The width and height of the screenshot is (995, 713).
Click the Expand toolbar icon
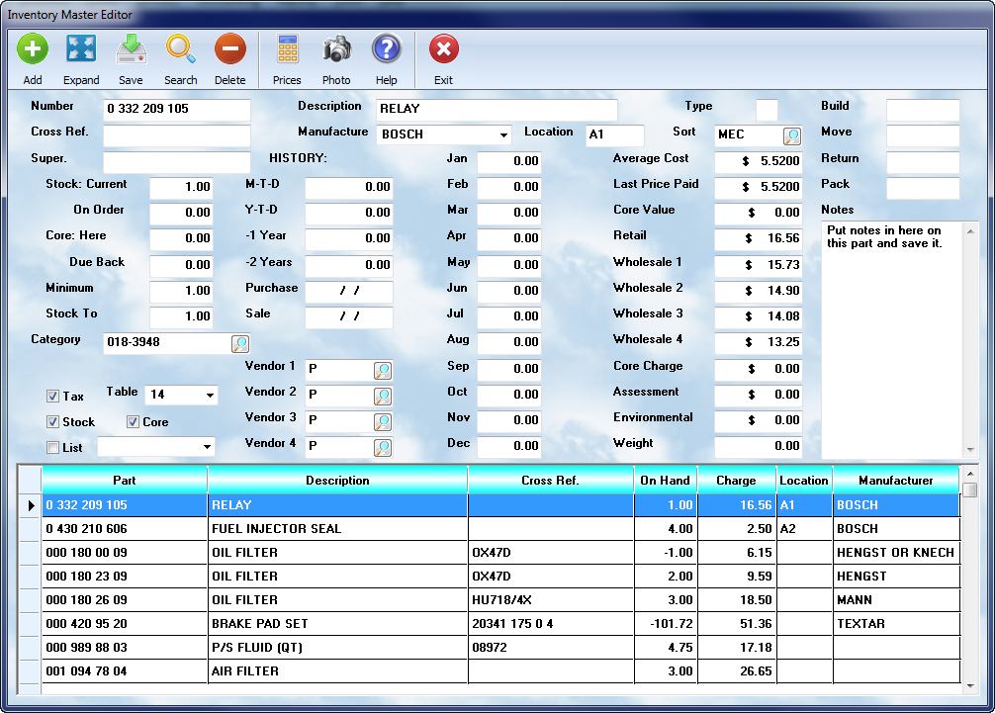click(x=81, y=49)
